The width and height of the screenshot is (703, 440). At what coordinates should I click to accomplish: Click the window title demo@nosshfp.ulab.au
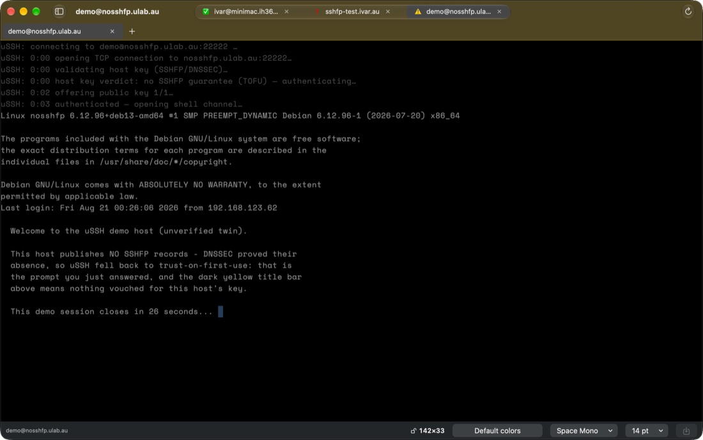point(117,12)
